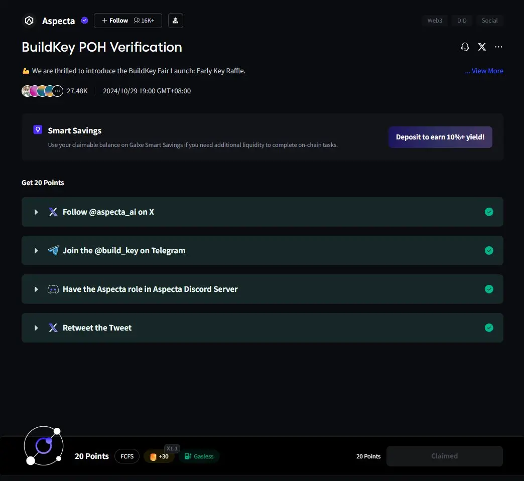
Task: Click the Claimed button
Action: coord(445,456)
